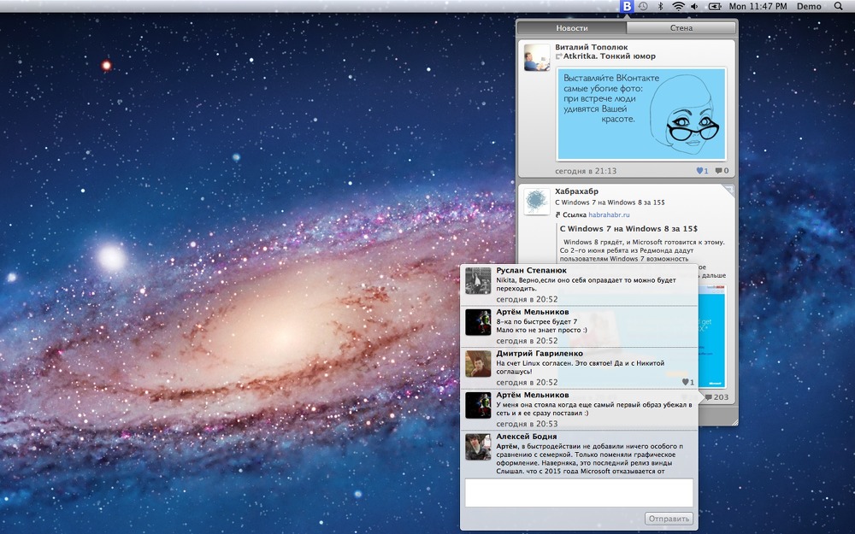This screenshot has height=534, width=855.
Task: Click the folded corner of the Хабрахабр post
Action: [x=728, y=191]
